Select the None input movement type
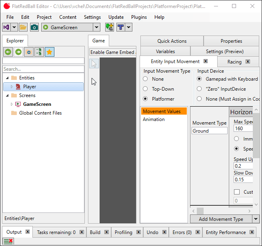The width and height of the screenshot is (262, 246). [145, 79]
